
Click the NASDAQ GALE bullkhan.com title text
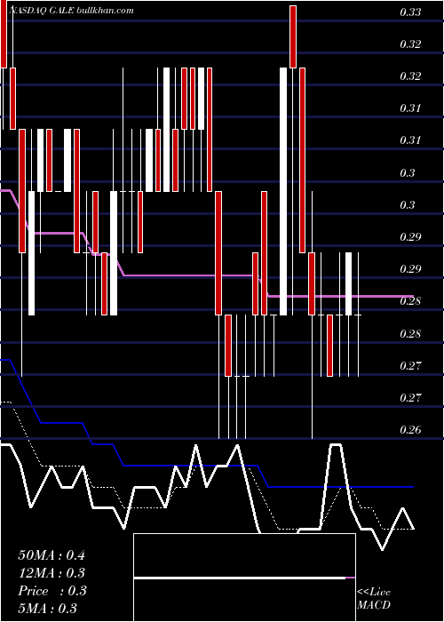pyautogui.click(x=71, y=11)
